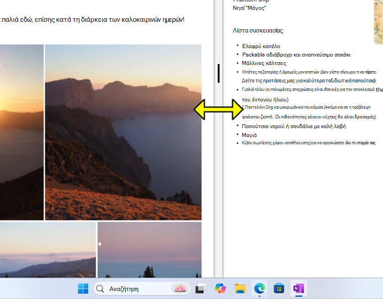Click the Παπούτσια νερού ή σανδάλια item

pos(293,126)
